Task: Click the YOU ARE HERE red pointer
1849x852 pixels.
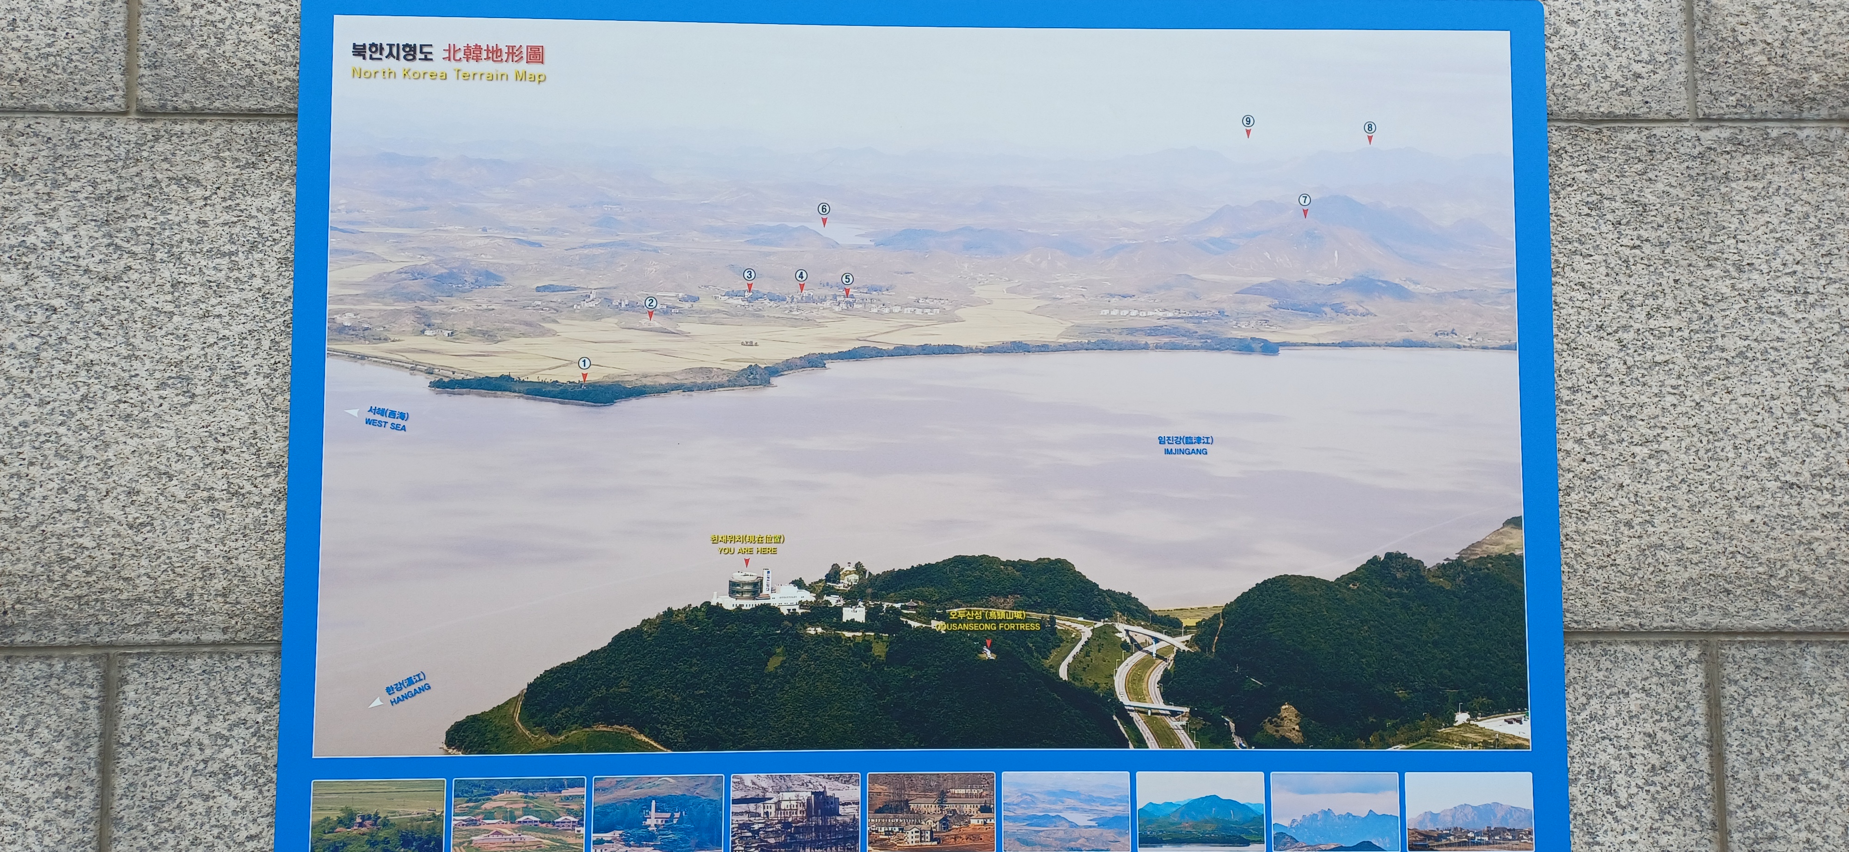Action: (747, 562)
